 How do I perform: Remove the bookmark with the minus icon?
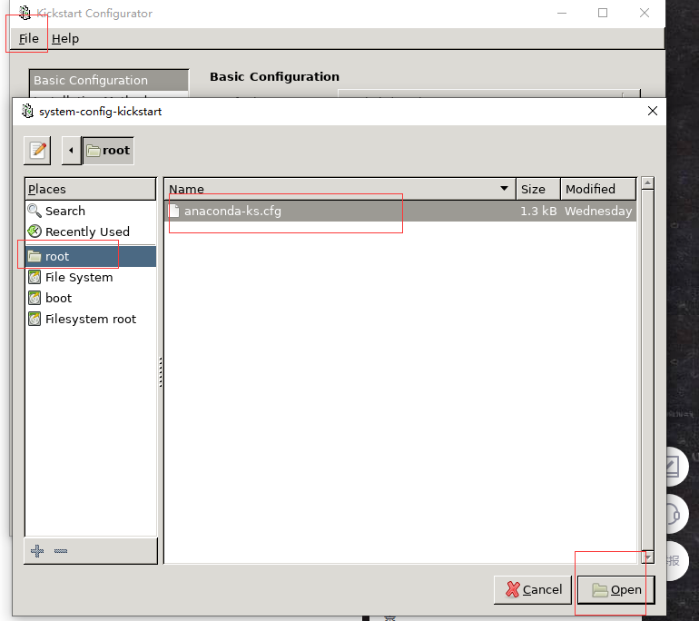click(61, 551)
